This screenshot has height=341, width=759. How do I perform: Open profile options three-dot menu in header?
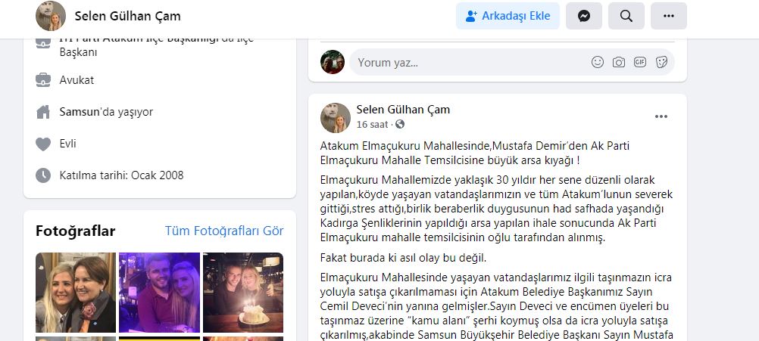[x=669, y=16]
